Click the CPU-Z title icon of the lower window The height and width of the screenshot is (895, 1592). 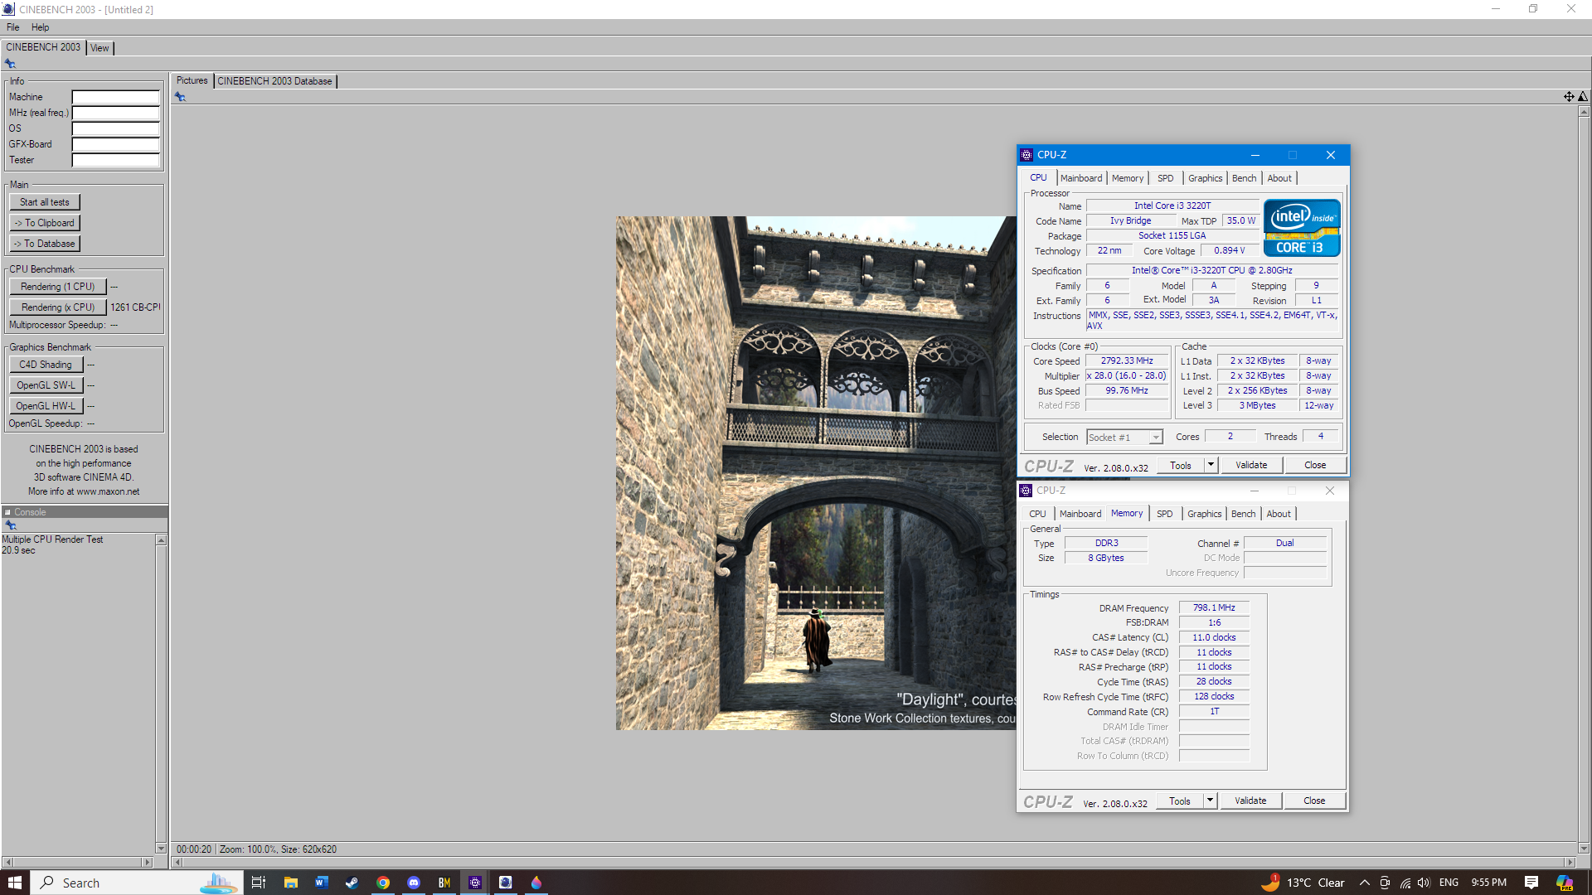(x=1026, y=491)
